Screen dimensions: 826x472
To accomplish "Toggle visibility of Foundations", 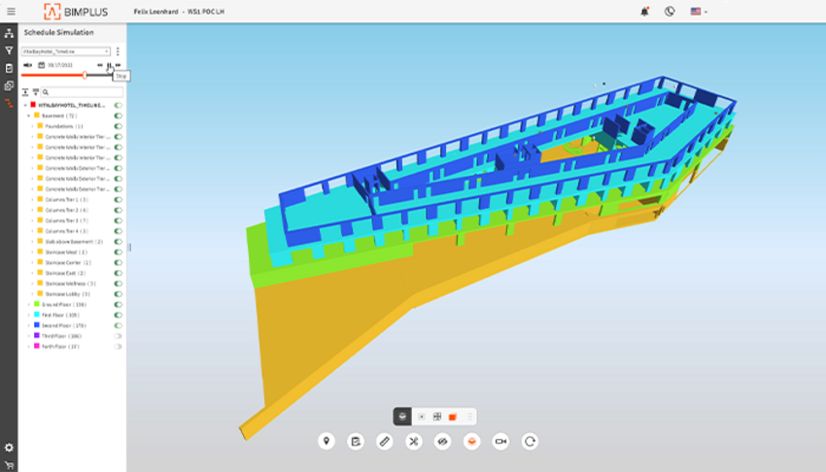I will [118, 126].
